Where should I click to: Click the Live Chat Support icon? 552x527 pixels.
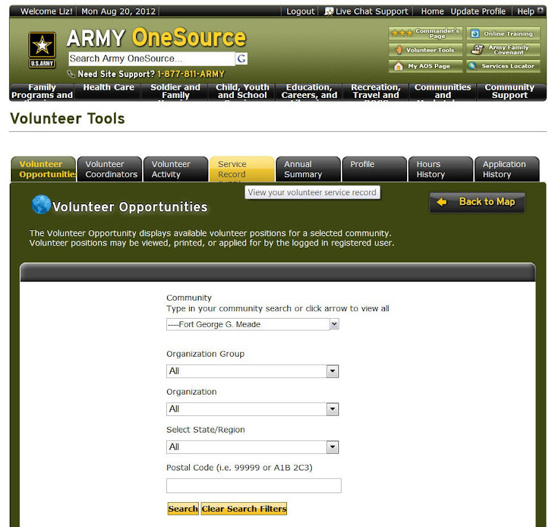tap(331, 11)
